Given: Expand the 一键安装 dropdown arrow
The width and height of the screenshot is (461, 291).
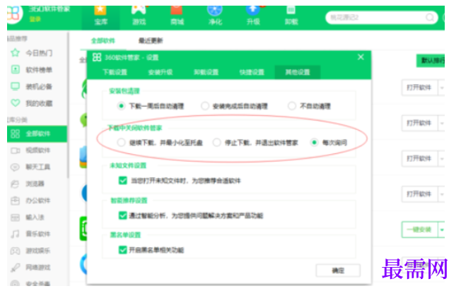Looking at the screenshot, I should [442, 230].
